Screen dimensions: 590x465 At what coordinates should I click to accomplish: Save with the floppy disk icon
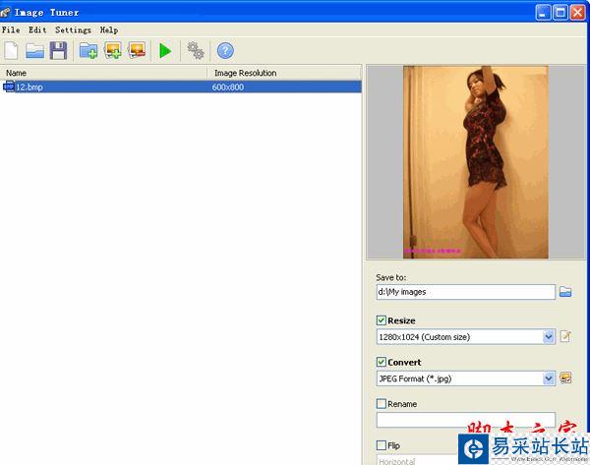pos(58,50)
